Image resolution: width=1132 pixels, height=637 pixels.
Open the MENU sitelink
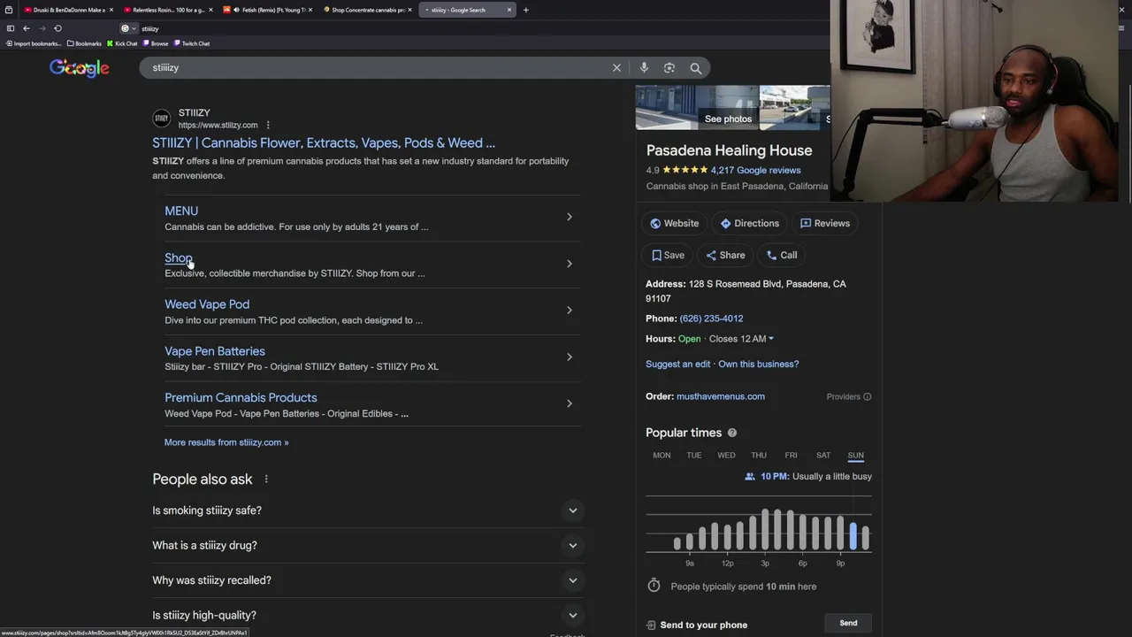point(181,211)
